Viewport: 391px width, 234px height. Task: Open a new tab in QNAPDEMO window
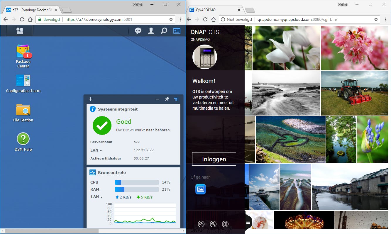pyautogui.click(x=250, y=10)
